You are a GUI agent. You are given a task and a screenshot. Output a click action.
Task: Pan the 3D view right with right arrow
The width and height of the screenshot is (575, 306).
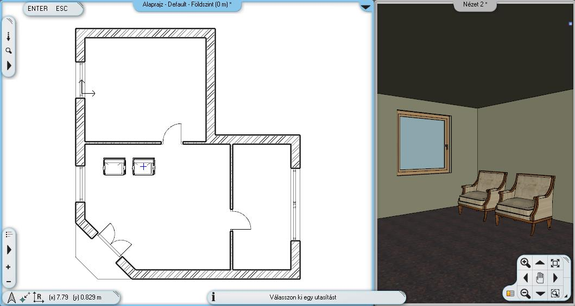[x=555, y=278]
